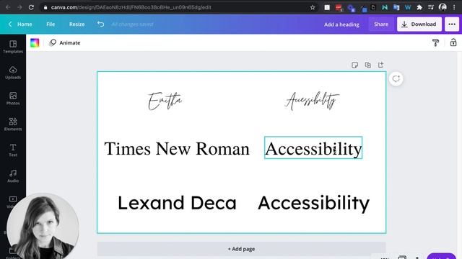Click the browser address bar URL

(x=131, y=7)
